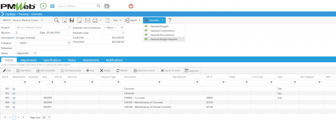Click the filter icon under Bid Category column
This screenshot has height=120, width=336.
click(x=319, y=82)
